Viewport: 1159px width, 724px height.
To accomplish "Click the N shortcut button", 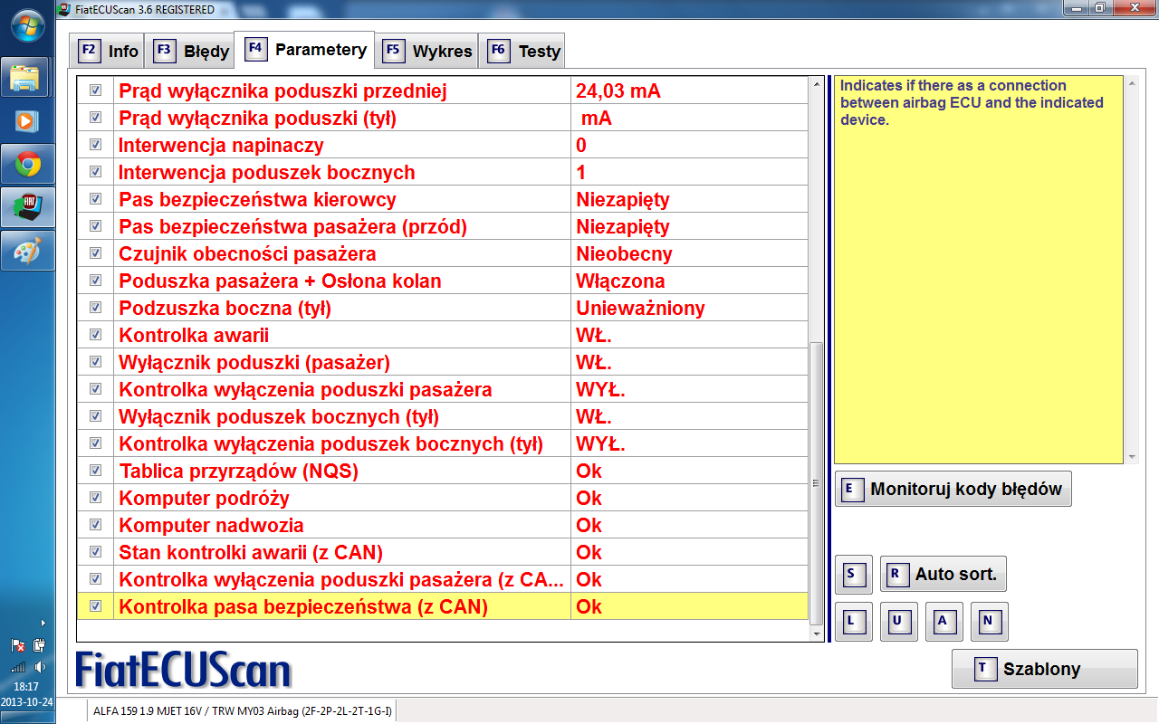I will (989, 621).
